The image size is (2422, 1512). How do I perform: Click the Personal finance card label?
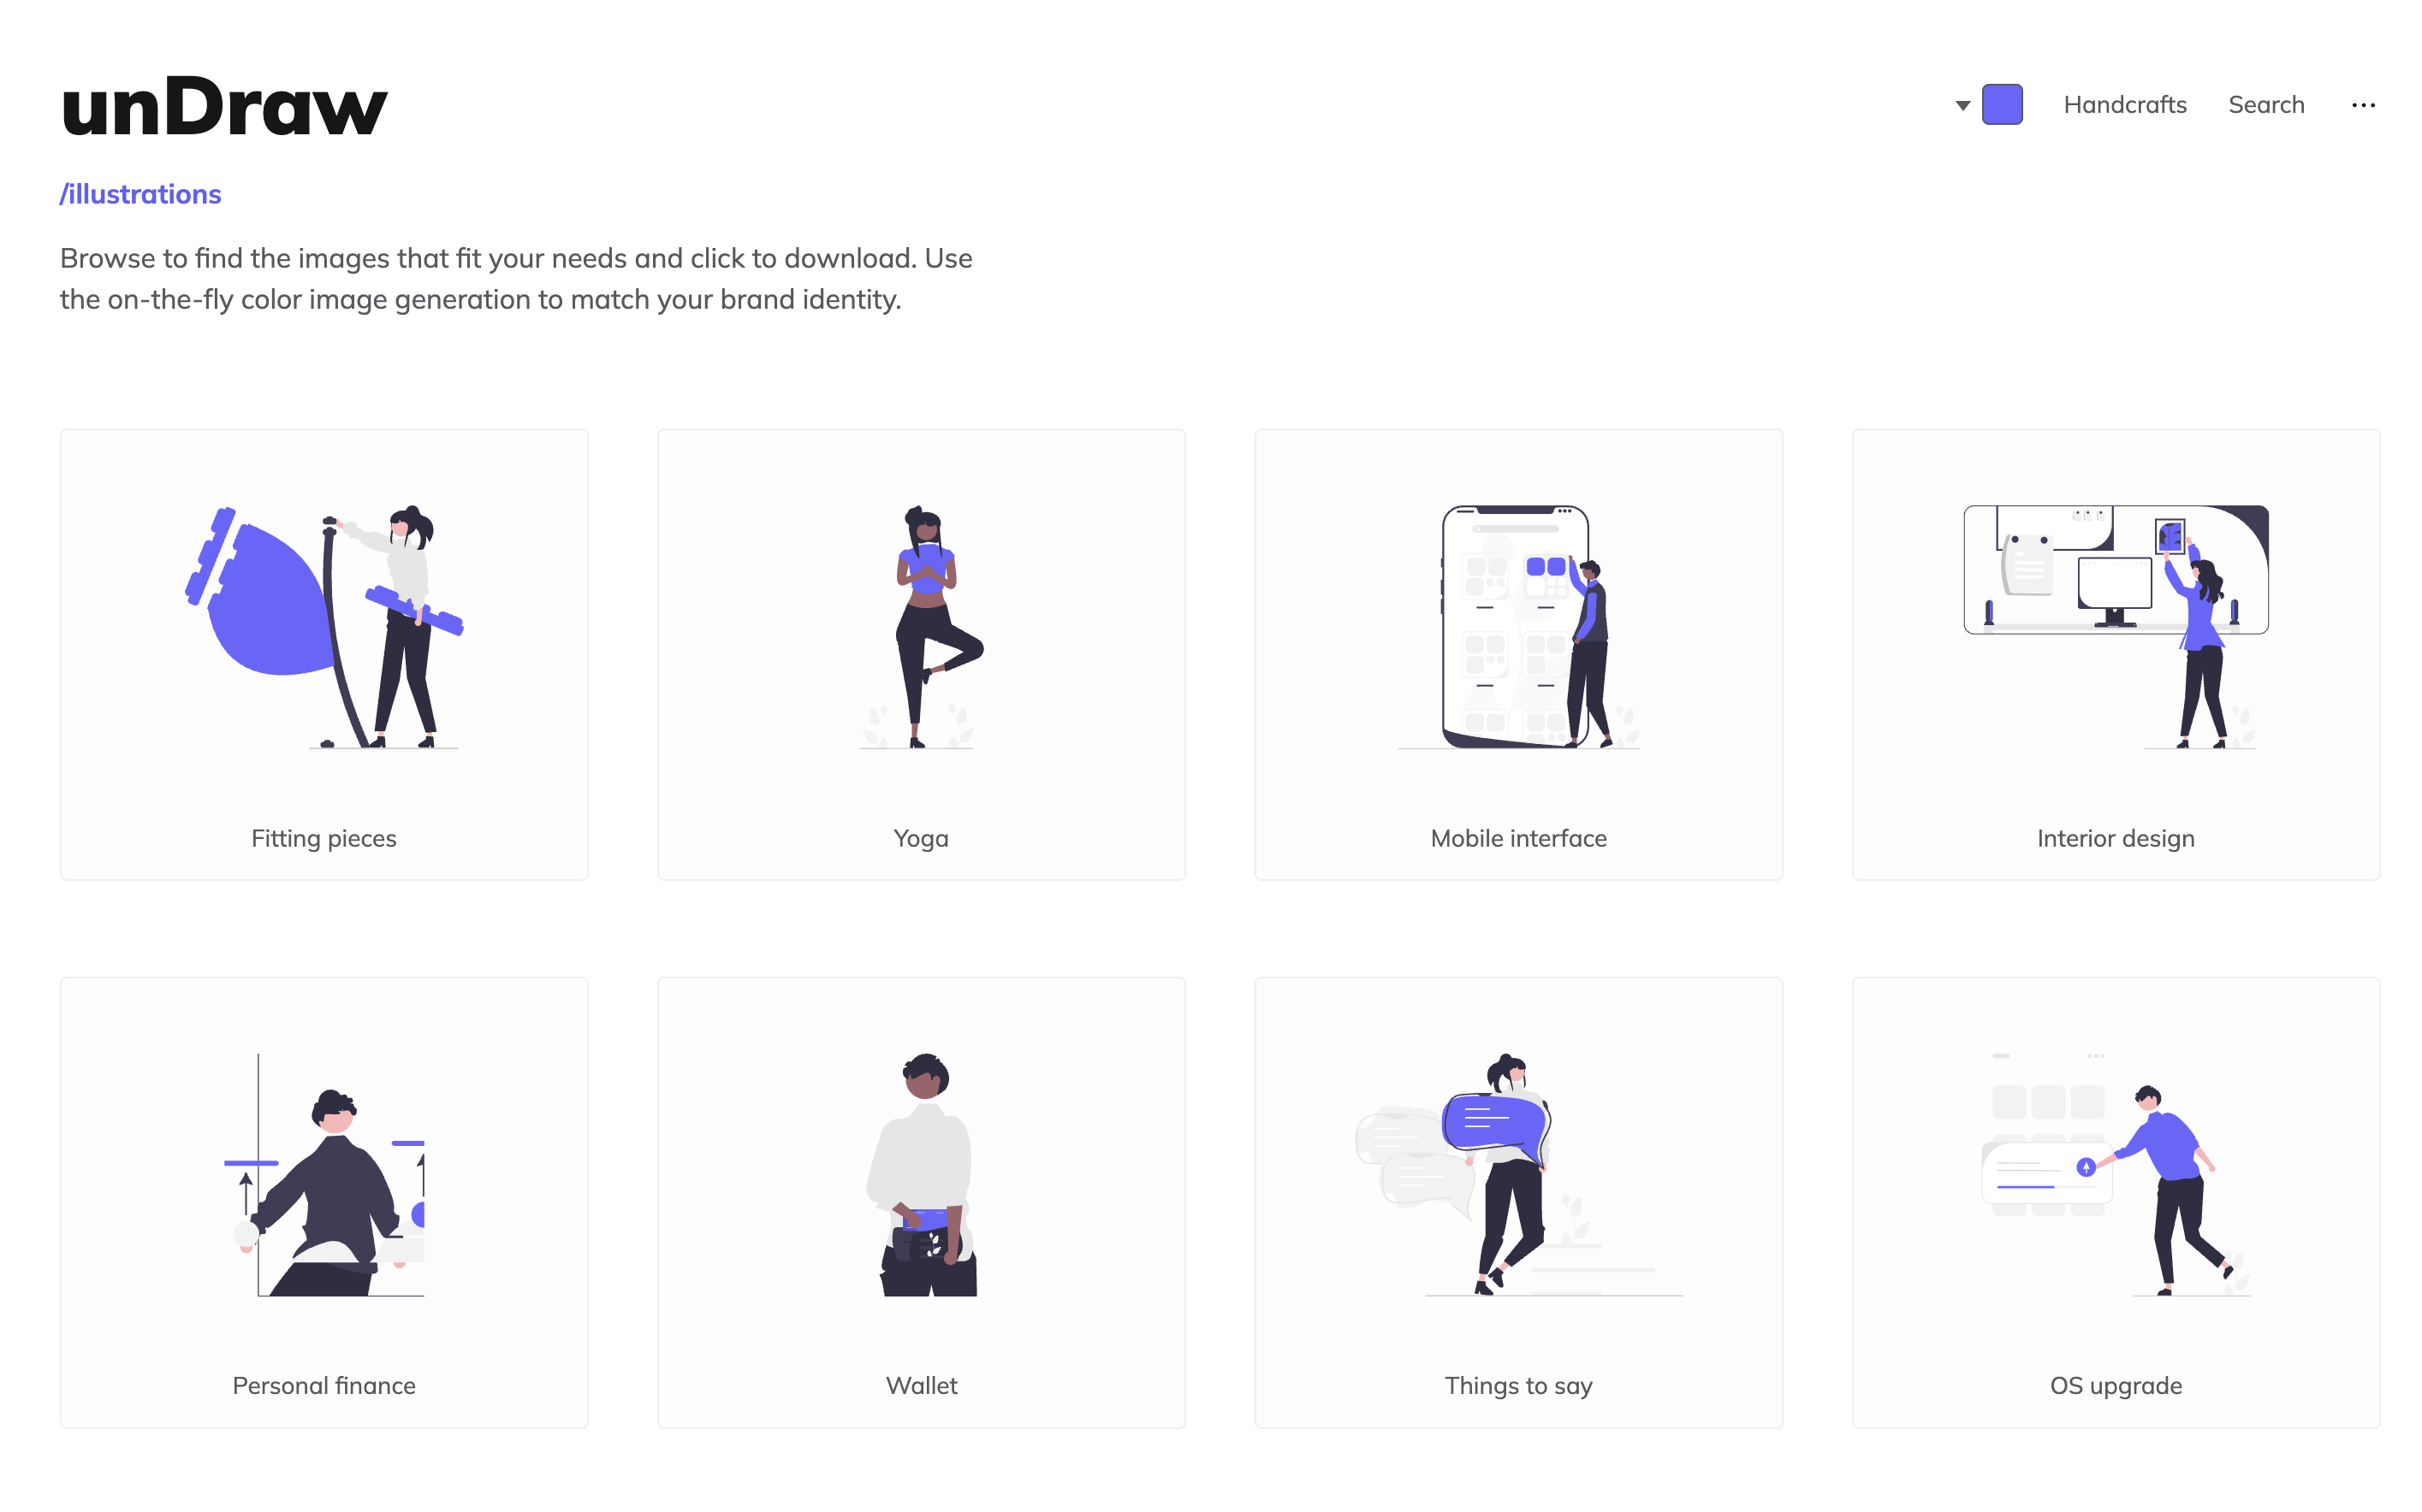324,1385
